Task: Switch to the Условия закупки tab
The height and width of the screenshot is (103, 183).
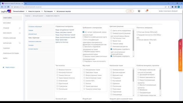Action: click(33, 49)
